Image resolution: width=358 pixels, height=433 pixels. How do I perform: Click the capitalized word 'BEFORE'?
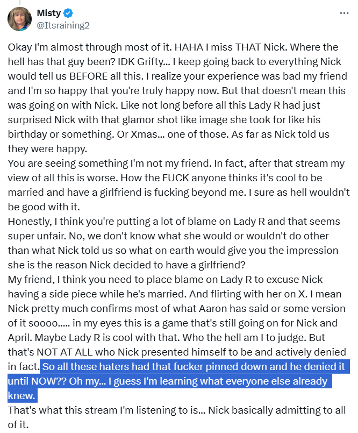88,76
